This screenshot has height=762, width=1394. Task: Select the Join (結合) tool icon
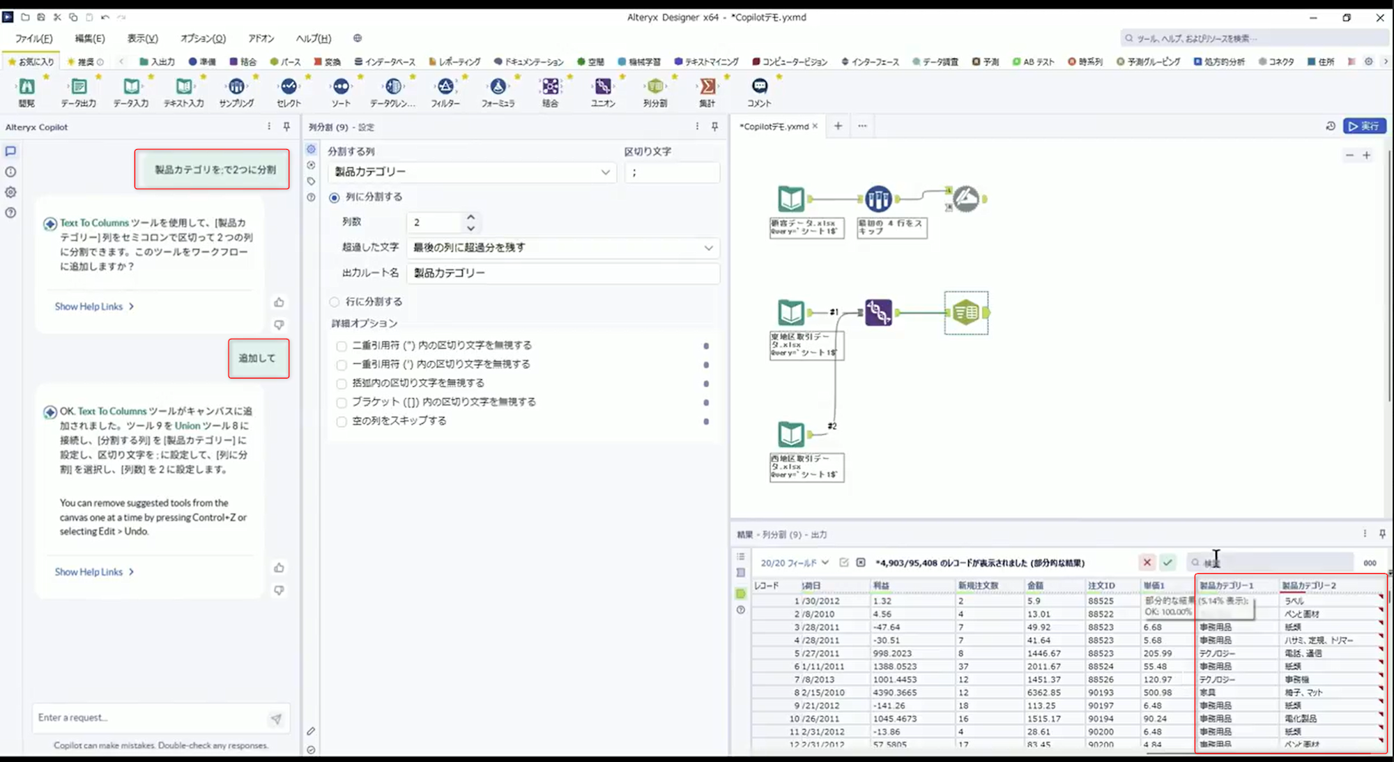click(x=551, y=86)
